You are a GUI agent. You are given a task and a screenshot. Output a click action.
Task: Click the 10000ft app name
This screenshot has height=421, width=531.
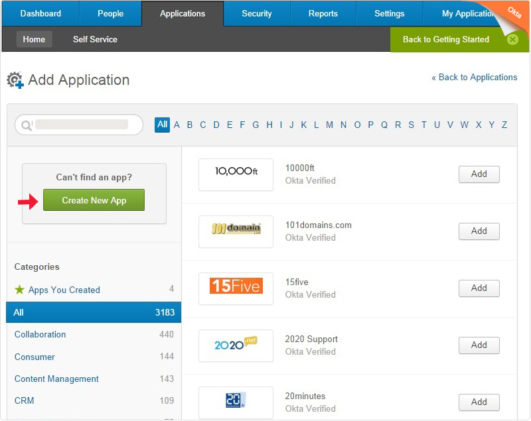point(300,168)
